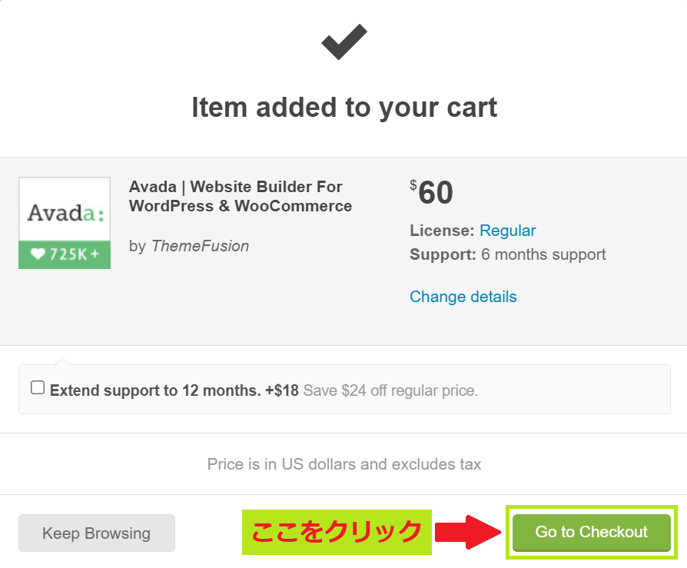Click the ThemeFusion author name
Screen dimensions: 687x568
[199, 246]
